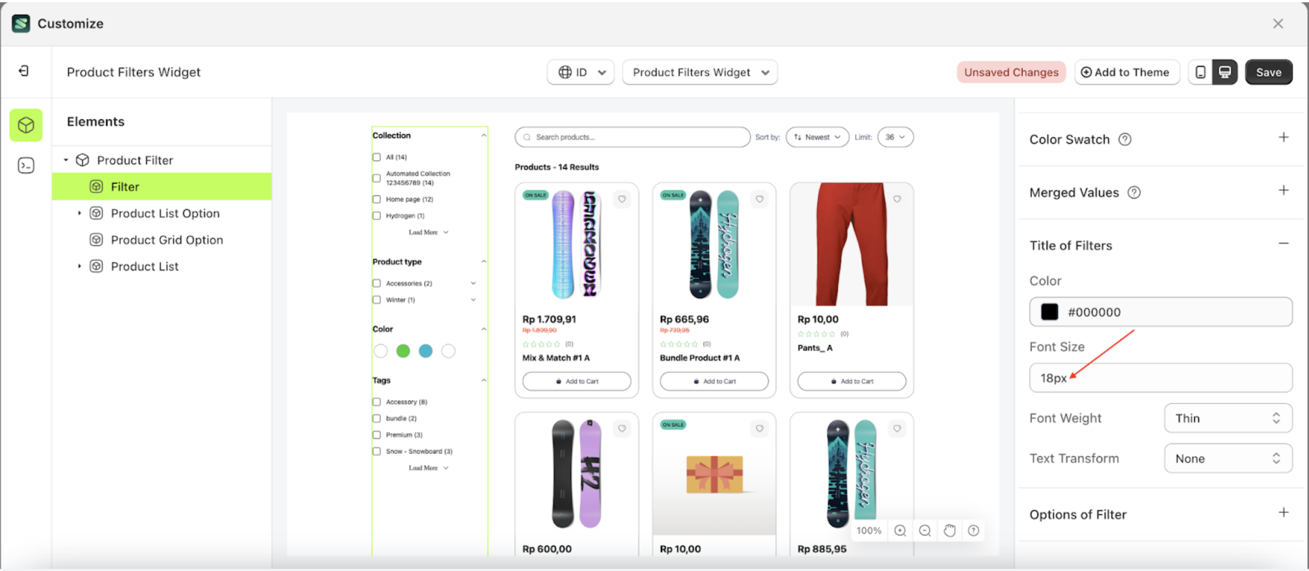Viewport: 1309px width, 571px height.
Task: Select Product List Option tree item
Action: 165,213
